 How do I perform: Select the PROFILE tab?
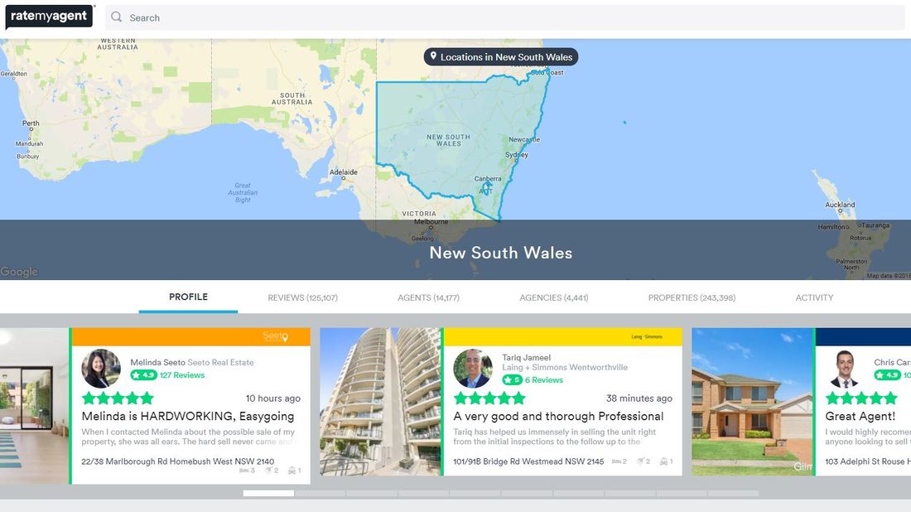click(x=188, y=297)
